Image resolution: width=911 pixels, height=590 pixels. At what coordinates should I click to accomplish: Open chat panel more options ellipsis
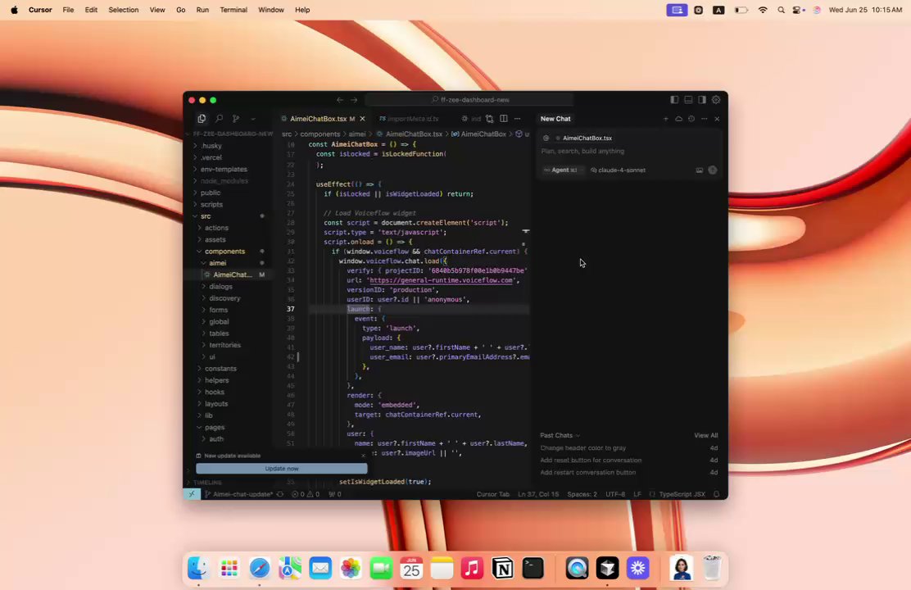(705, 119)
